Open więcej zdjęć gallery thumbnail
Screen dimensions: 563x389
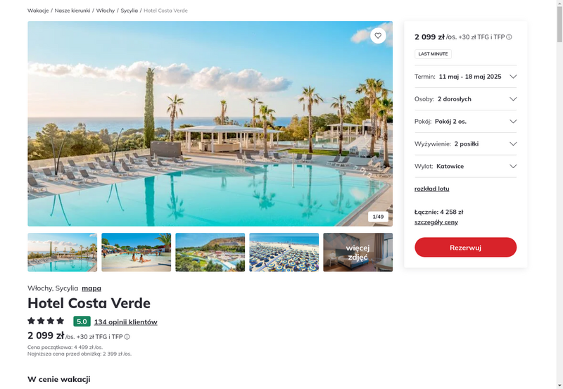tap(358, 253)
